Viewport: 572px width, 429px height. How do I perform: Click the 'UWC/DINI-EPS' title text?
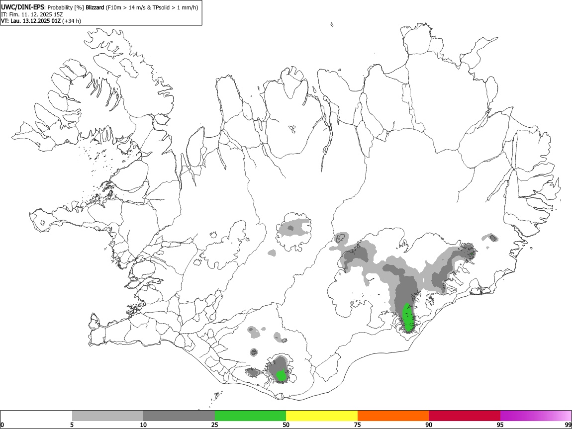click(x=23, y=7)
